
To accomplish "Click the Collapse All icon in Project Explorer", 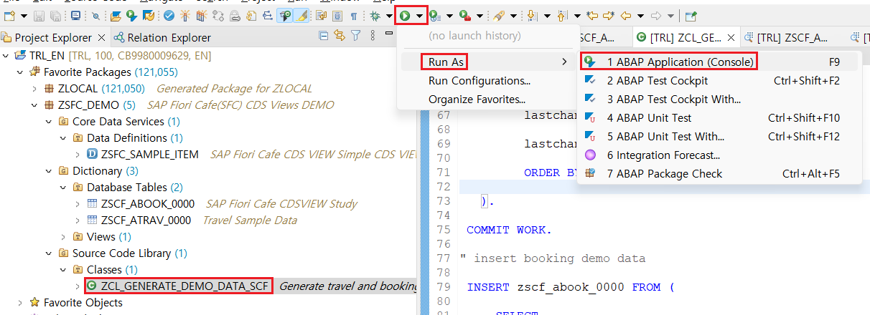I will [x=324, y=35].
